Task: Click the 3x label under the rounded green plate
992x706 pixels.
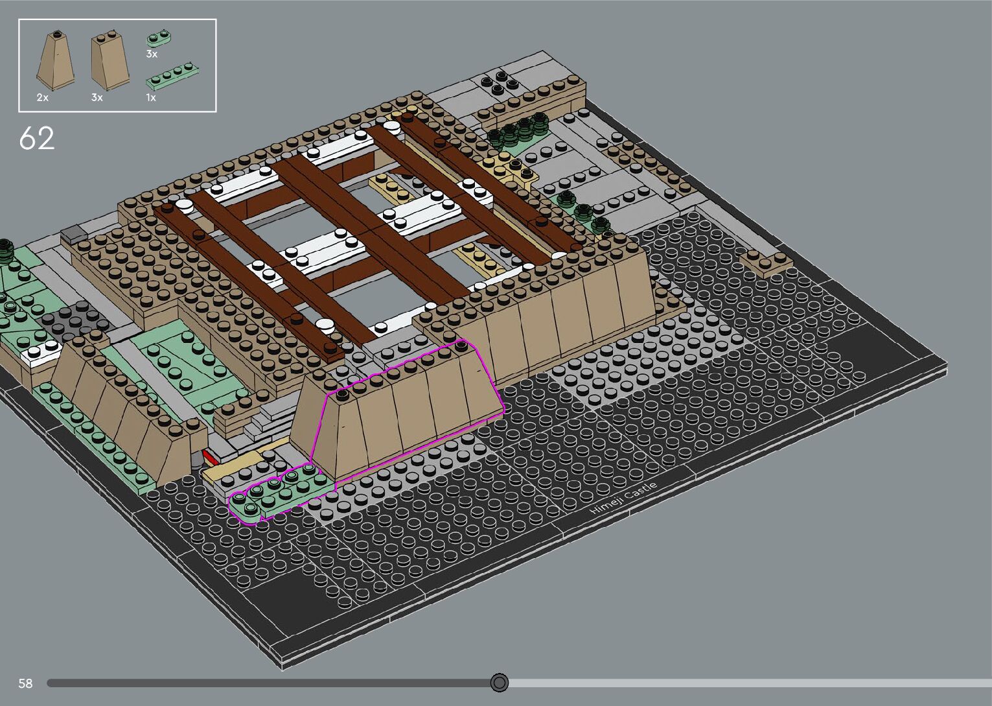Action: tap(152, 54)
